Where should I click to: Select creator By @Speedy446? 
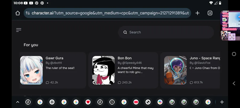click(x=130, y=63)
